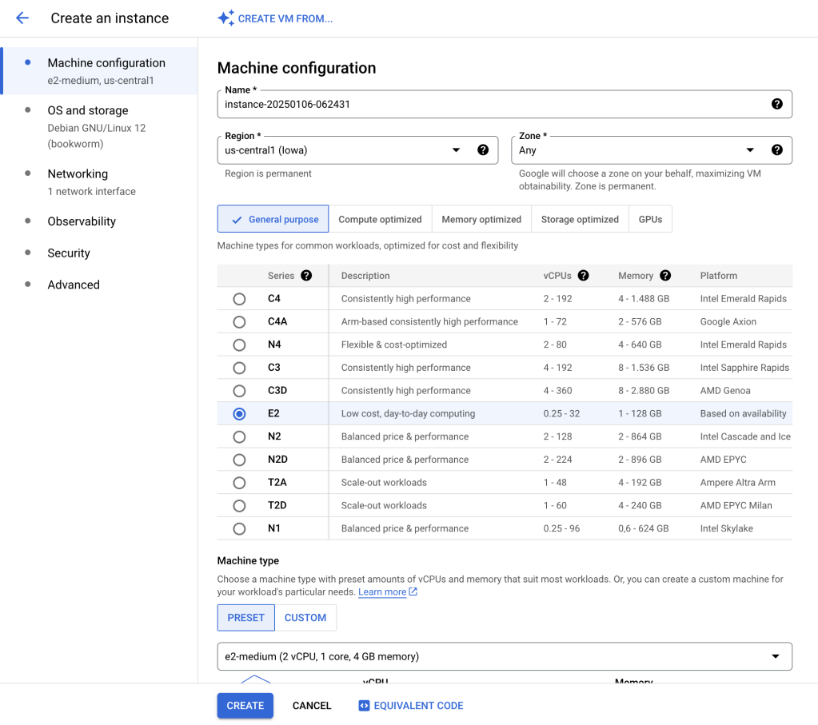Click the blue Create button

coord(245,706)
